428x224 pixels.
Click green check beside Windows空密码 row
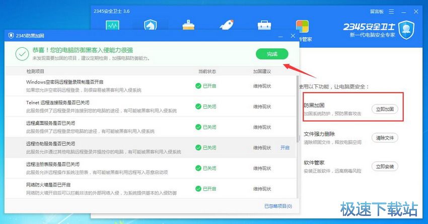[198, 86]
